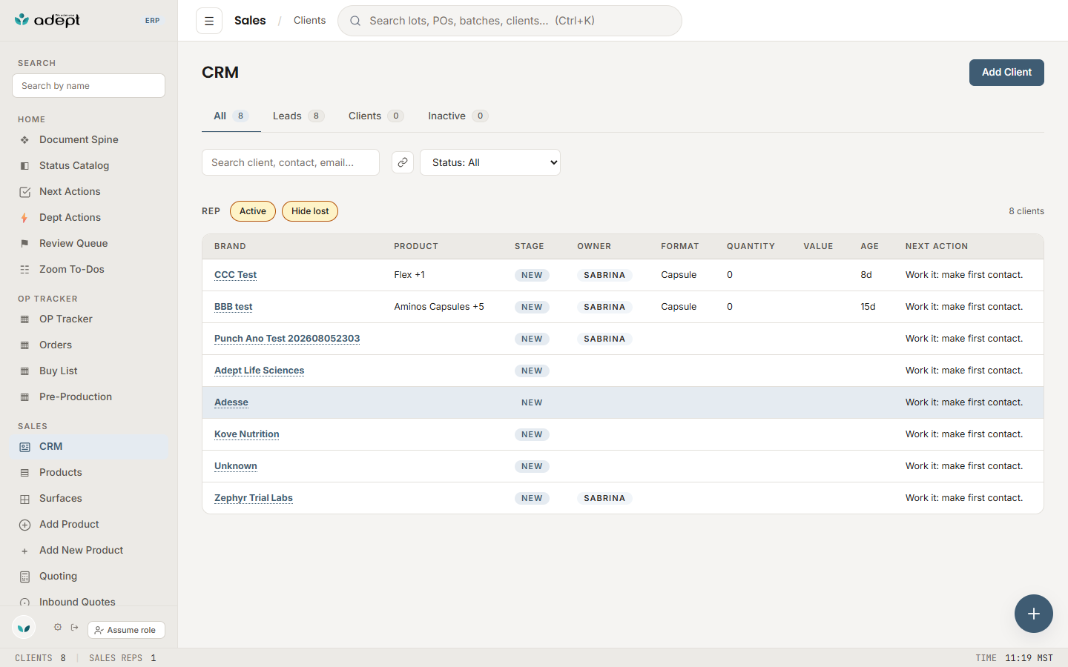
Task: Click the Inbound Quotes sidebar item
Action: click(x=88, y=602)
